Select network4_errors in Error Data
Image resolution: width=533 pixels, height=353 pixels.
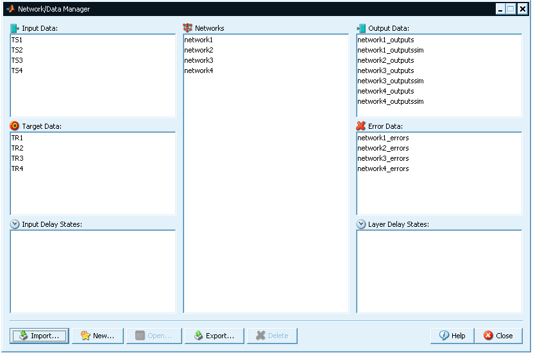click(x=439, y=168)
